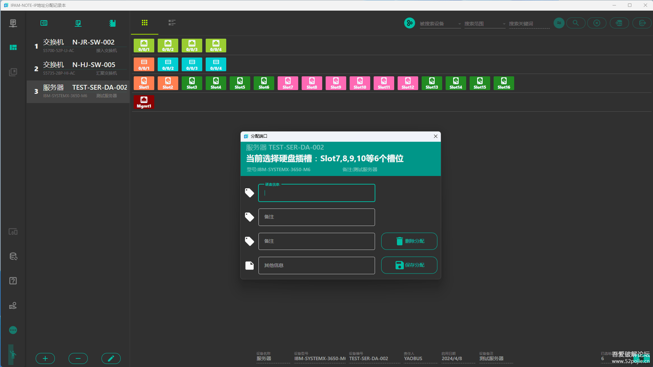
Task: Click the 保存分配 button
Action: click(x=409, y=265)
